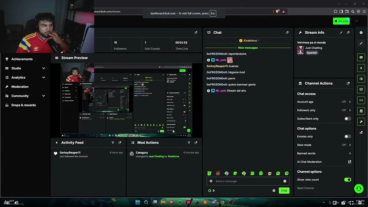The height and width of the screenshot is (207, 368).
Task: Toggle Emotes only switch
Action: tap(348, 137)
